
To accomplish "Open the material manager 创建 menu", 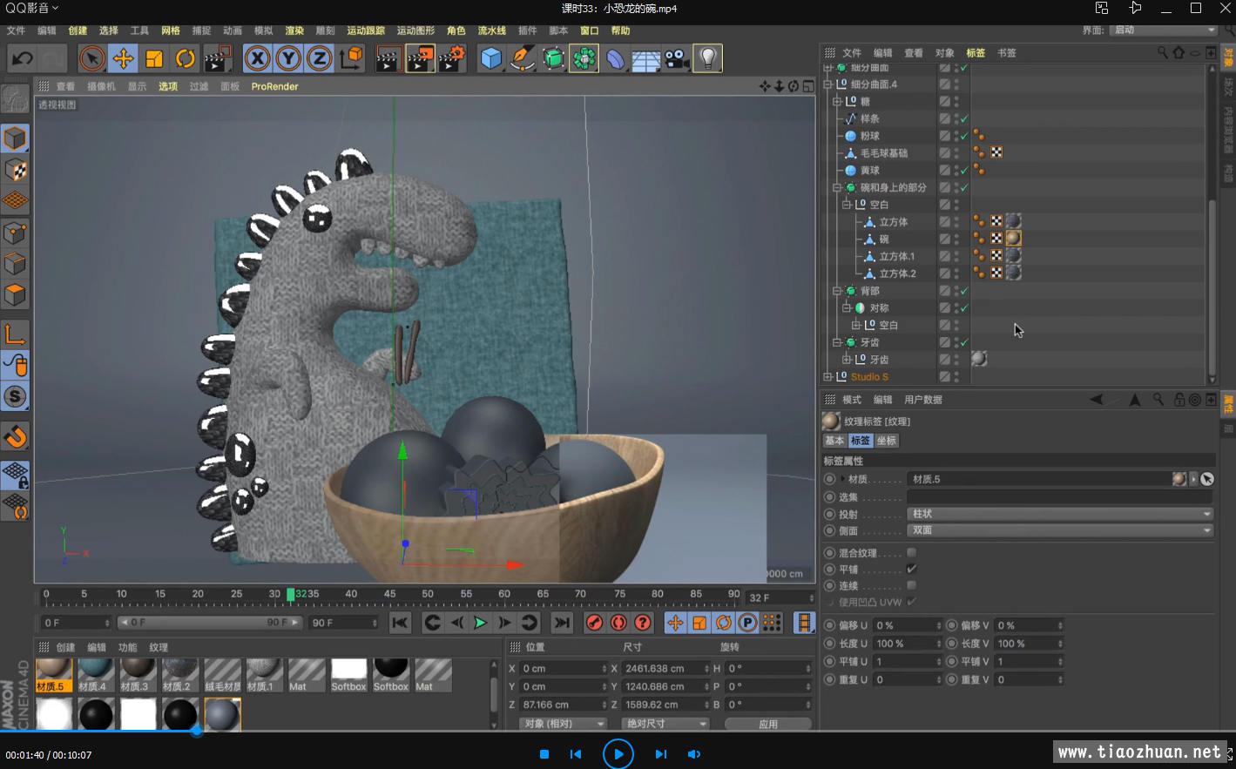I will point(66,647).
